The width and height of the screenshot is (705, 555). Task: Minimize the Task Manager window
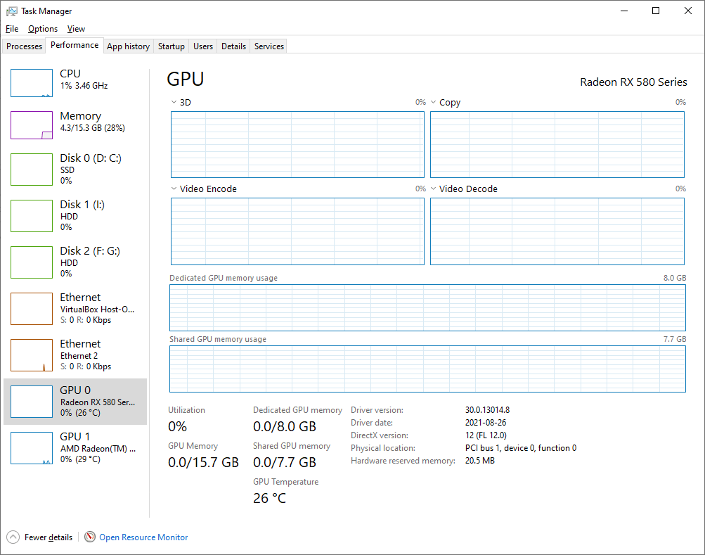[x=624, y=11]
